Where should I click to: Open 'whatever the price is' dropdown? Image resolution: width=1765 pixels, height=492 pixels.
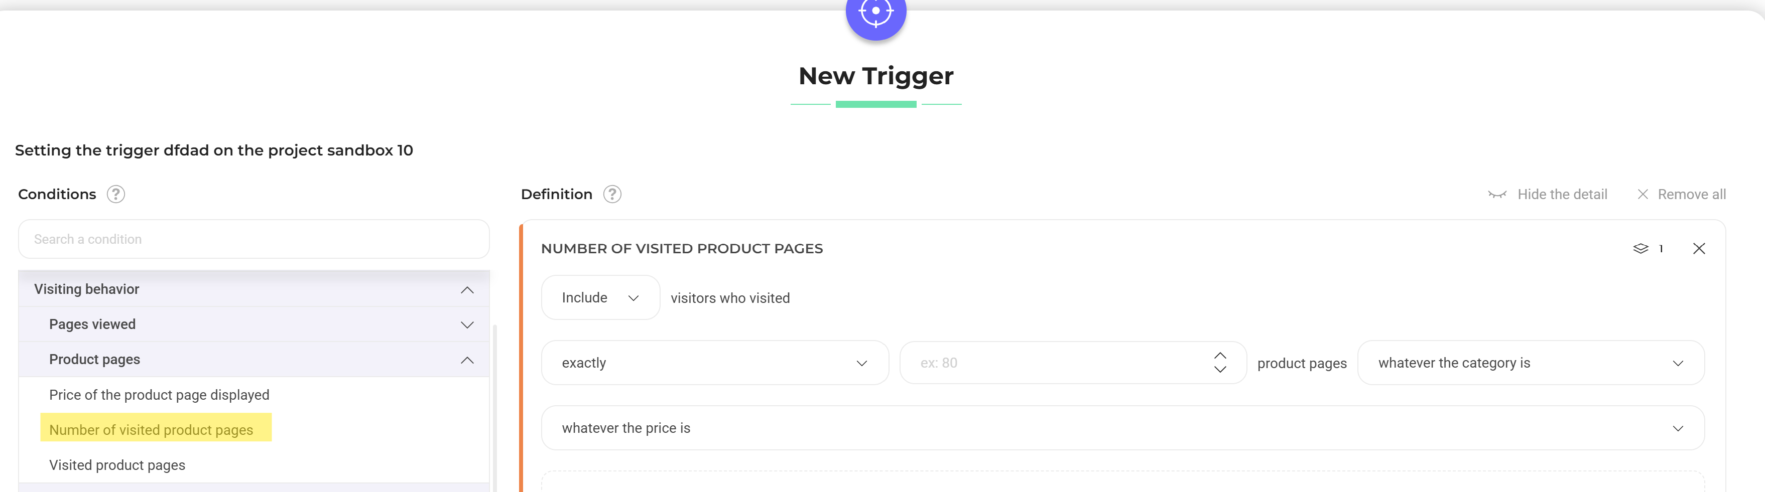[1121, 428]
